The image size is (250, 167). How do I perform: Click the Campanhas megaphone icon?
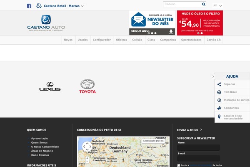tap(219, 108)
